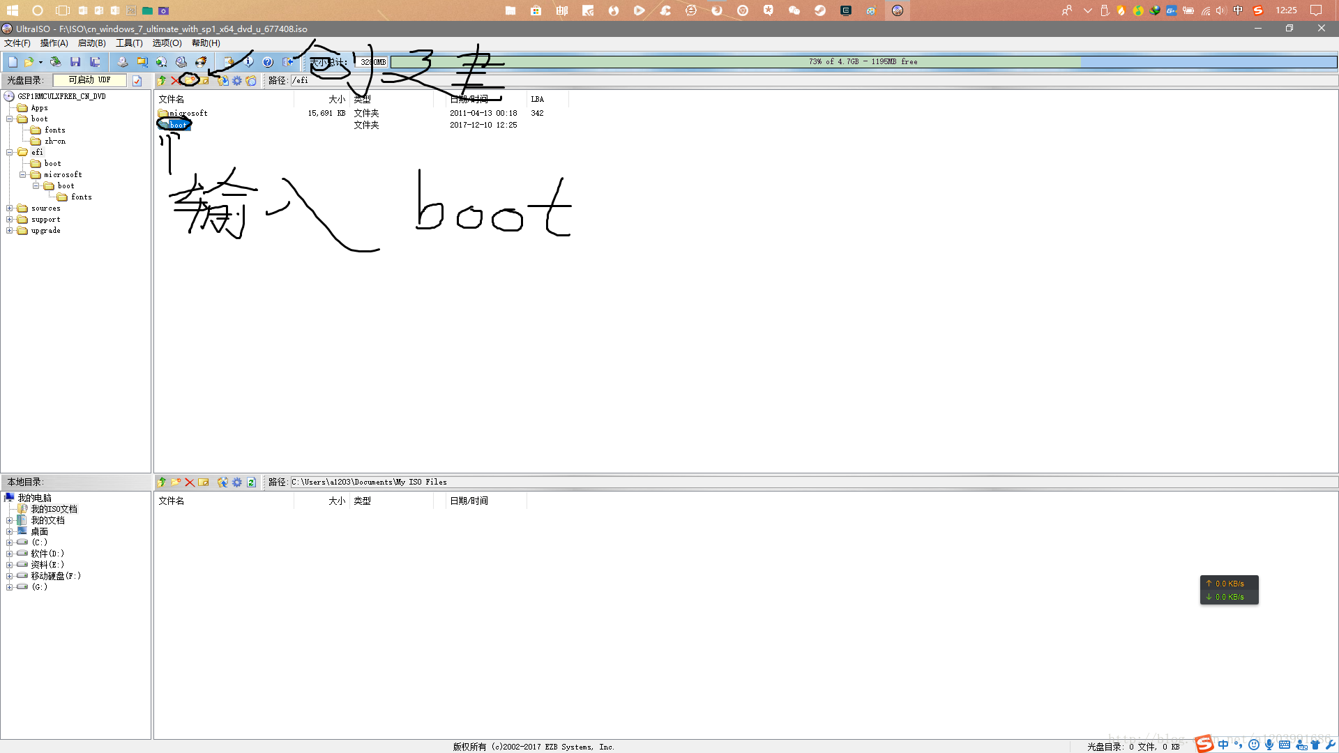
Task: Collapse the efi folder tree node
Action: (10, 153)
